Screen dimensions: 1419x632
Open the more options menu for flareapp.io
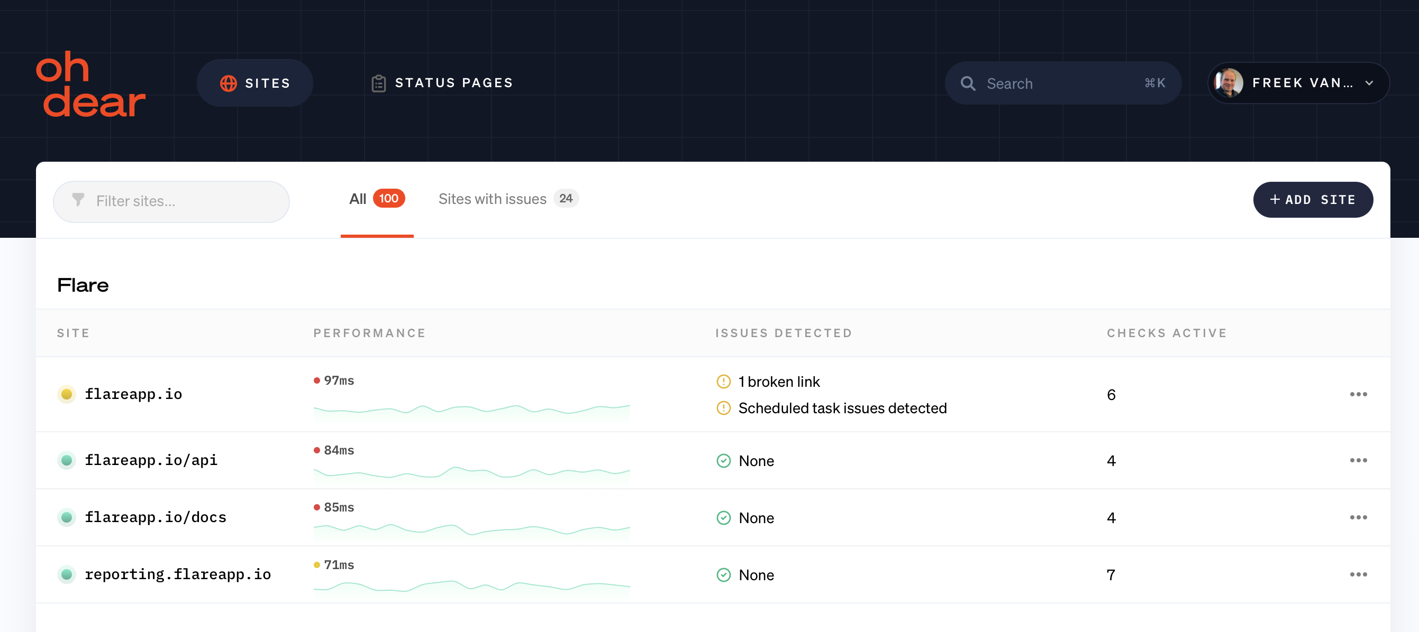1358,394
